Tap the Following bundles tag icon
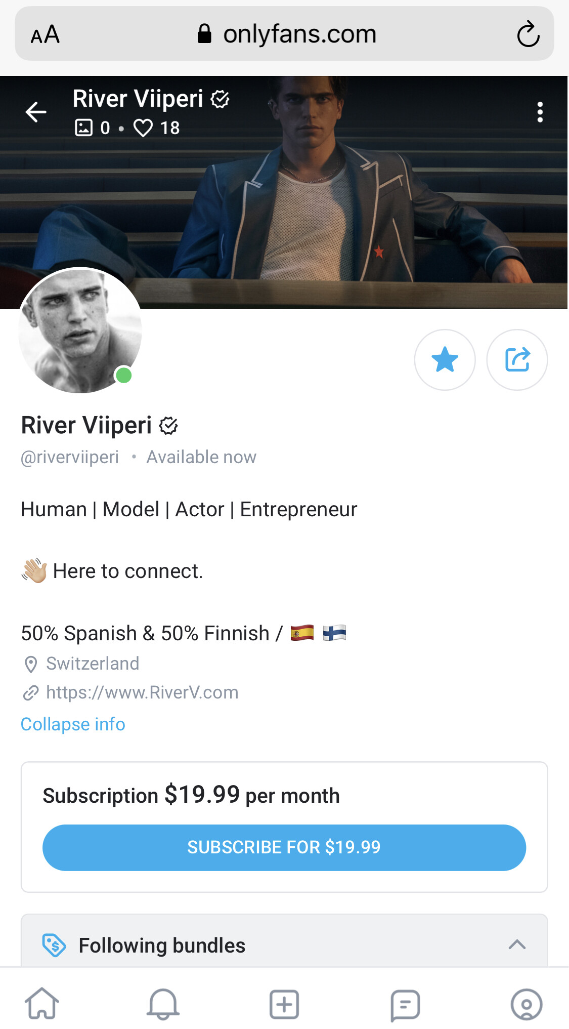This screenshot has height=1029, width=569. coord(54,944)
